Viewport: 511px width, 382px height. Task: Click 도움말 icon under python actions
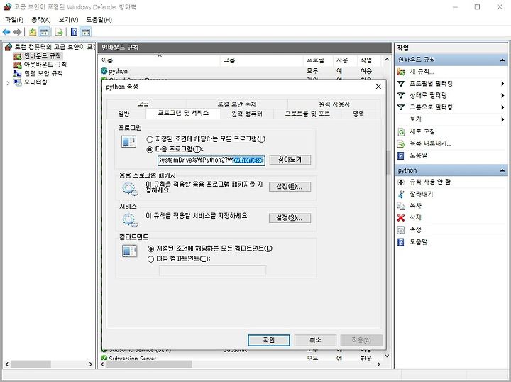(x=401, y=242)
